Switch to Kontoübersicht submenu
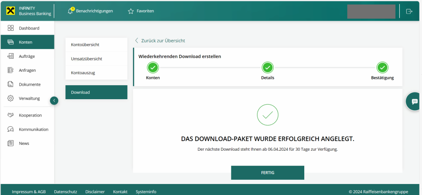Viewport: 422px width, 195px height. tap(96, 45)
